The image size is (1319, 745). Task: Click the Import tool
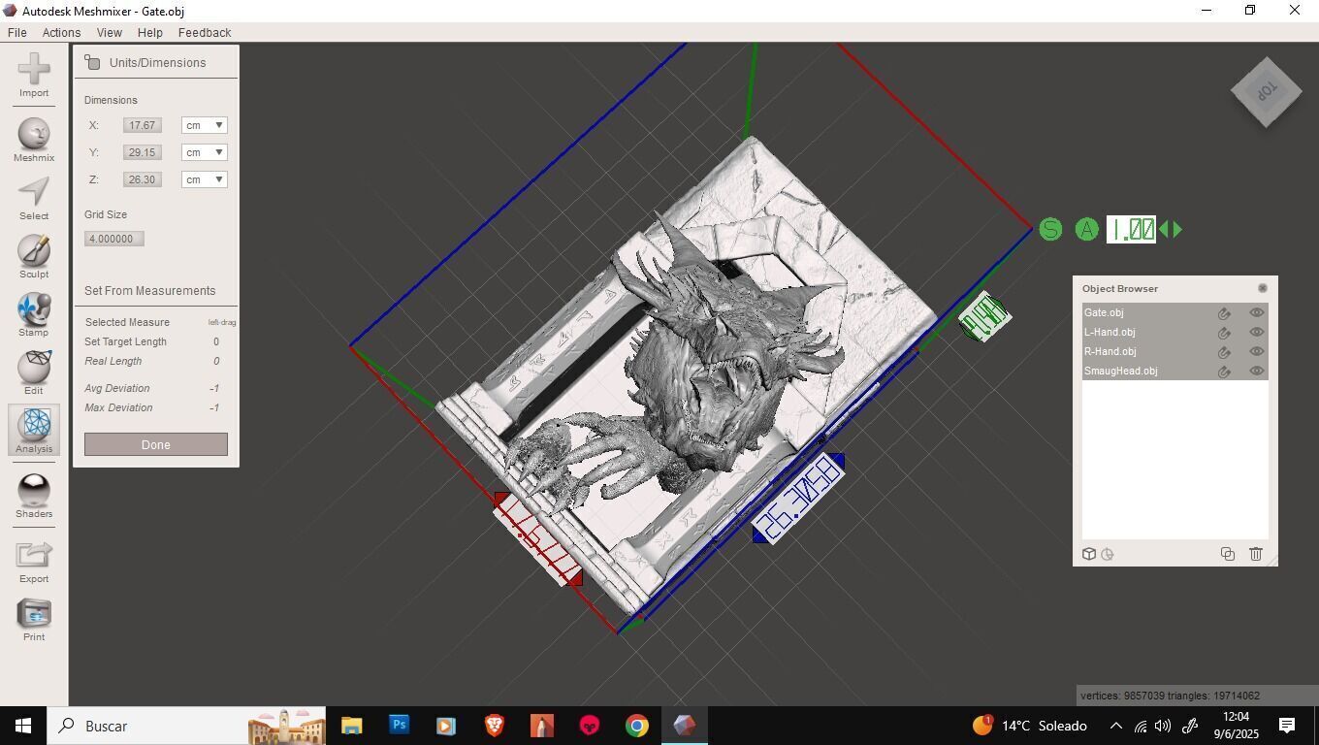(34, 76)
